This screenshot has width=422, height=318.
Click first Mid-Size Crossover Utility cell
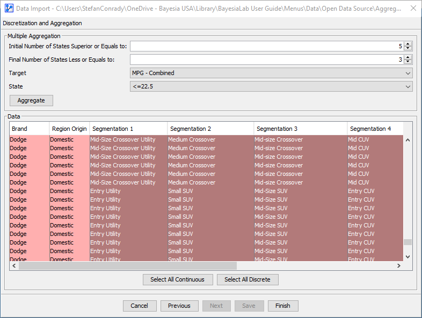coord(128,139)
